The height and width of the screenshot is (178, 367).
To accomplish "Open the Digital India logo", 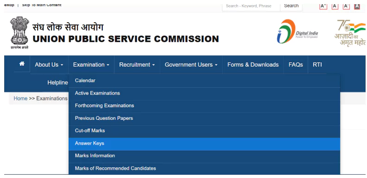I will click(297, 31).
